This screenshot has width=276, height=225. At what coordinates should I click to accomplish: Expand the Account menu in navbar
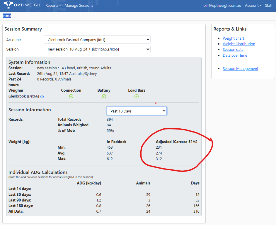click(253, 6)
